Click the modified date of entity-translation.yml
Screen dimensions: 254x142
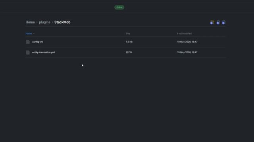point(187,52)
